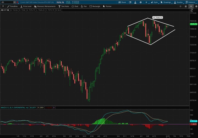Viewport: 198px width, 138px height.
Task: Click the cyan 30.2071 MACD axis tag
Action: pos(193,121)
